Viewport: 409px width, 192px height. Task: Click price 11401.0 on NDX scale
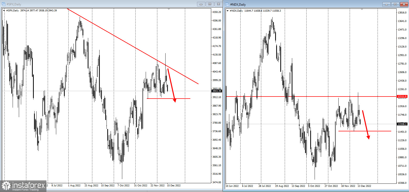coord(402,132)
